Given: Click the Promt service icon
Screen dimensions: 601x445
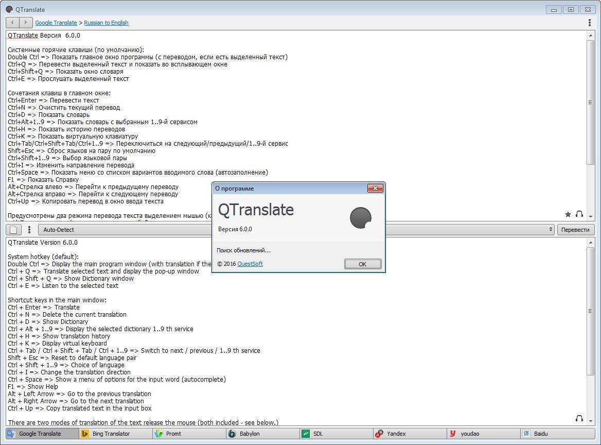Looking at the screenshot, I should click(x=158, y=434).
